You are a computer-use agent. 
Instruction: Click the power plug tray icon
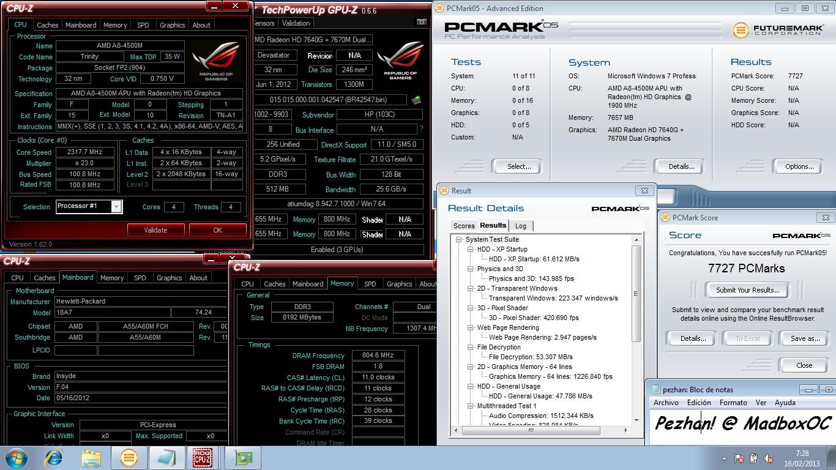(x=754, y=458)
